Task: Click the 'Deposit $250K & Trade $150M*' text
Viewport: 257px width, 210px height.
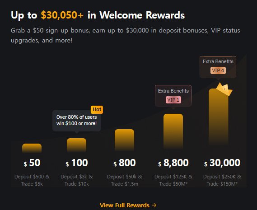Action: (222, 180)
